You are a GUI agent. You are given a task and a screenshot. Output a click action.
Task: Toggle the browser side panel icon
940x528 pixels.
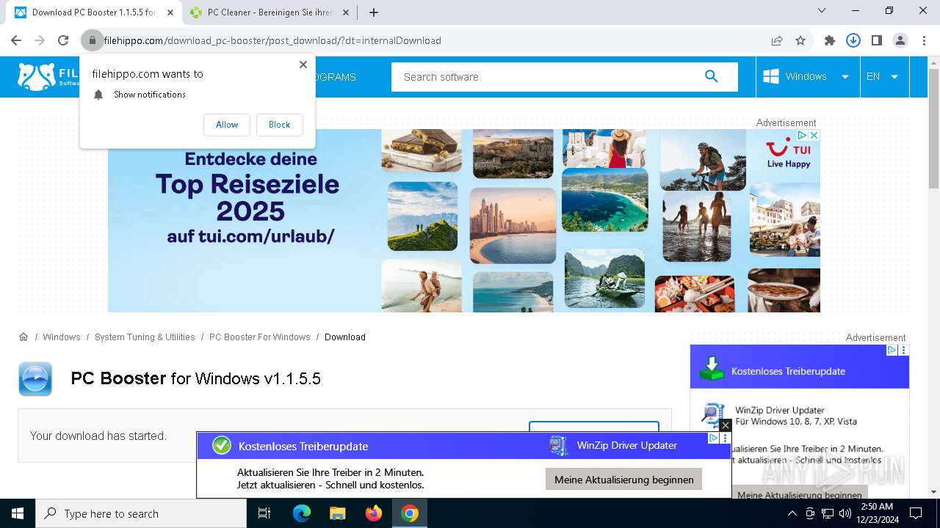(x=877, y=40)
